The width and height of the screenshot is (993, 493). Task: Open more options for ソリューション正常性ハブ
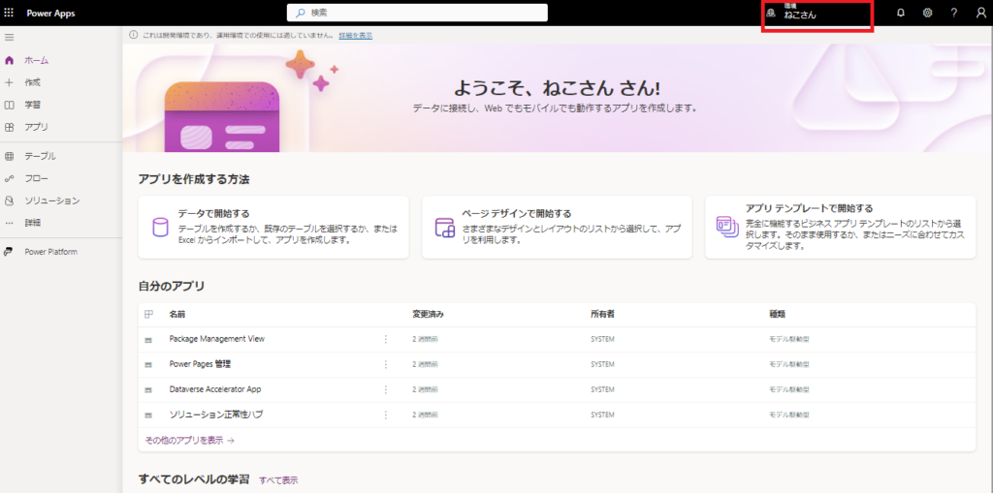(x=385, y=416)
